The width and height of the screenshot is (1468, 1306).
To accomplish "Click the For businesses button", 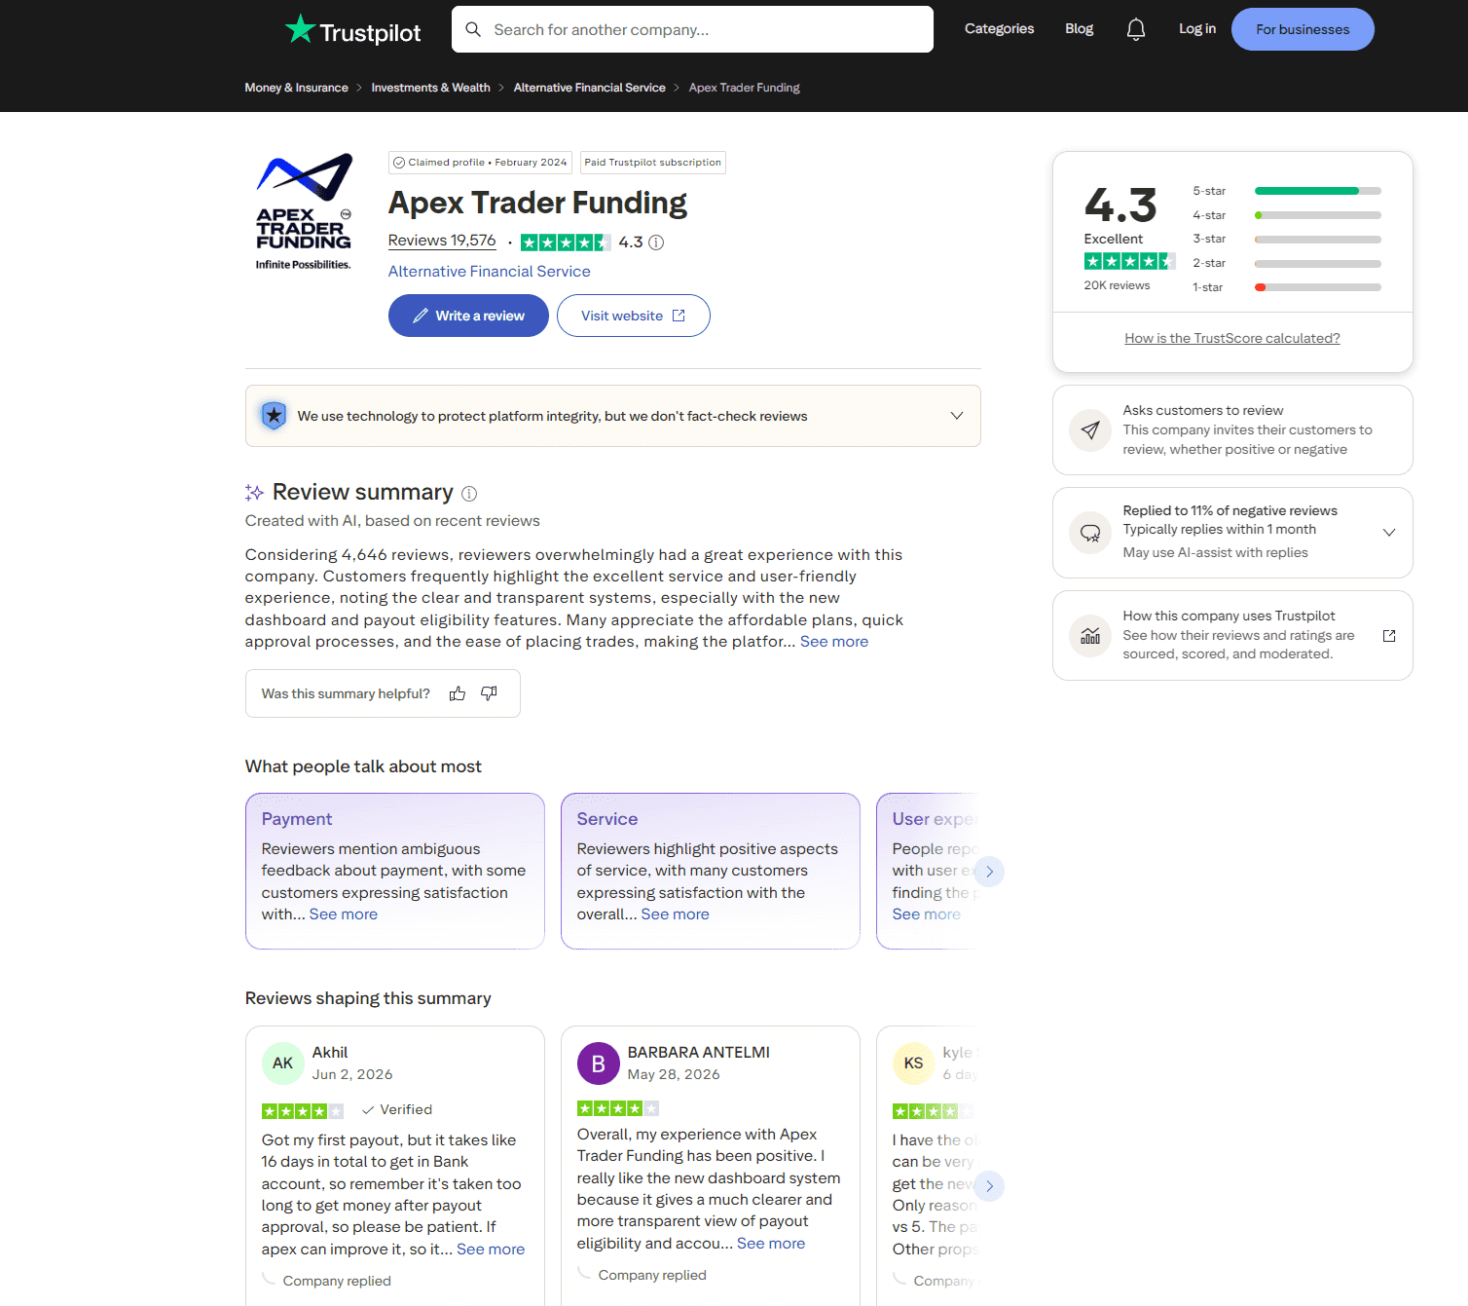I will (1303, 29).
